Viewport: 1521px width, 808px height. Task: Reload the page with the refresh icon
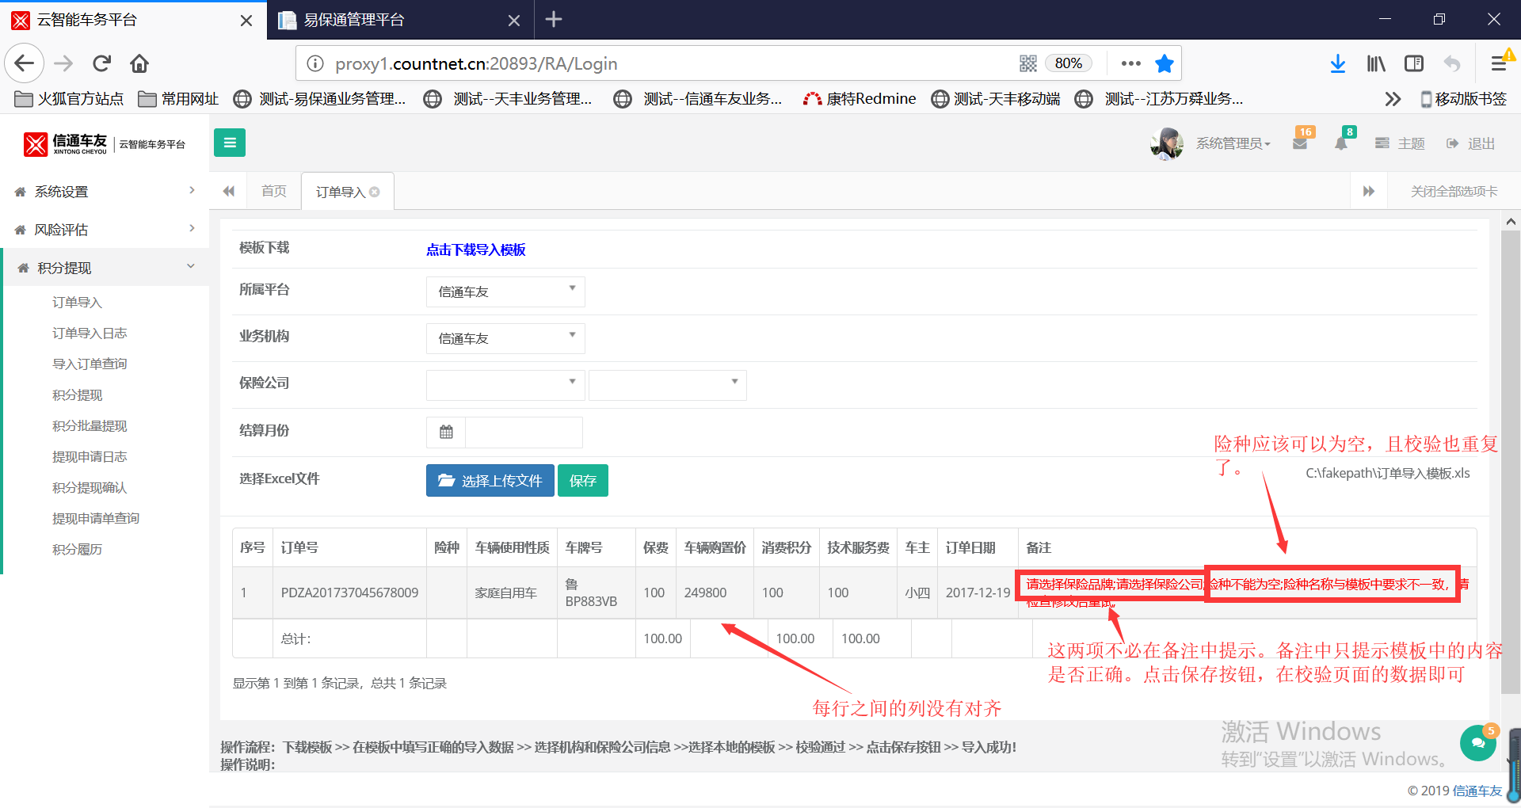(101, 63)
